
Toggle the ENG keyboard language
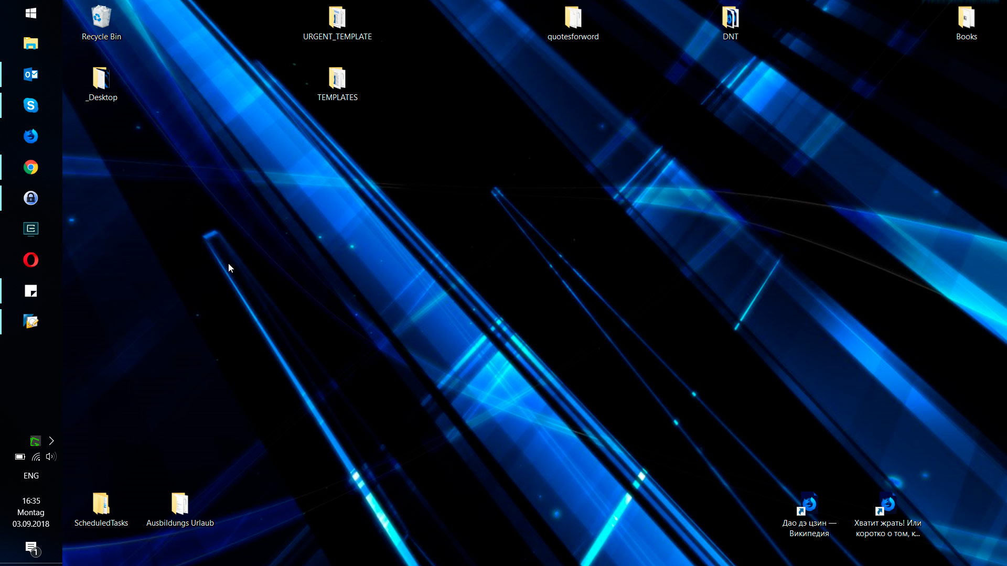click(x=30, y=475)
